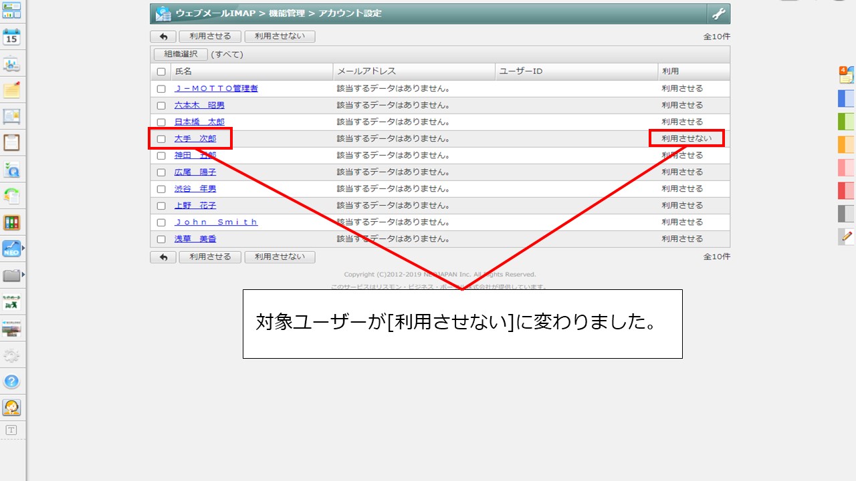Image resolution: width=856 pixels, height=481 pixels.
Task: Click the operator support headset icon
Action: tap(12, 407)
